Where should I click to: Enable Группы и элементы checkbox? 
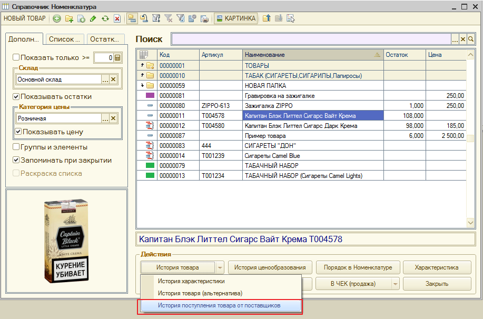click(x=16, y=147)
